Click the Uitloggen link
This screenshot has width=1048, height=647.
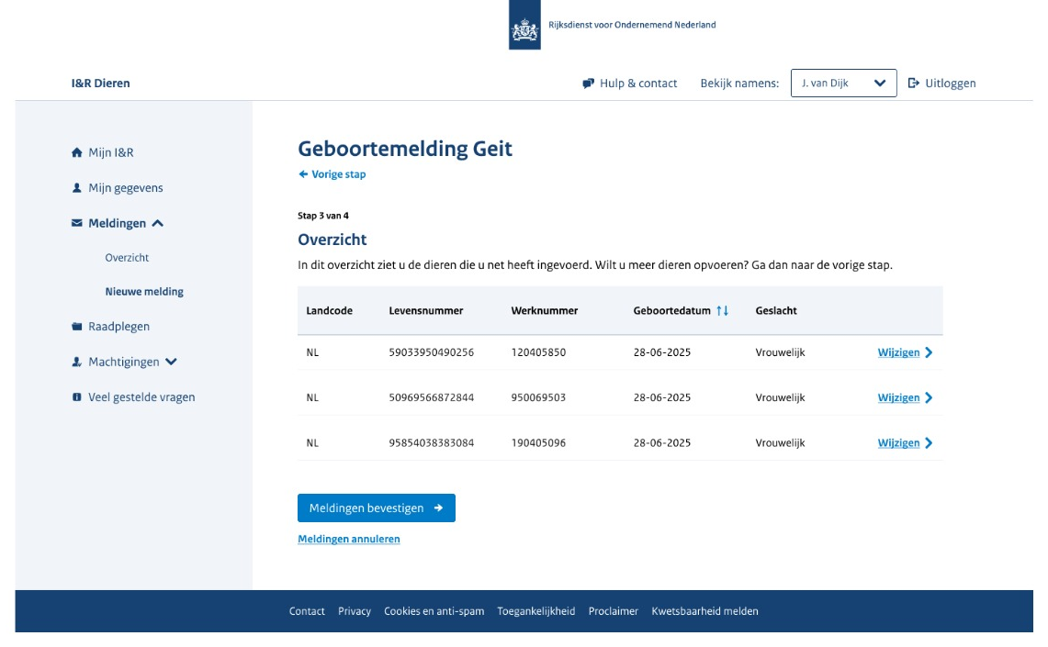coord(951,84)
